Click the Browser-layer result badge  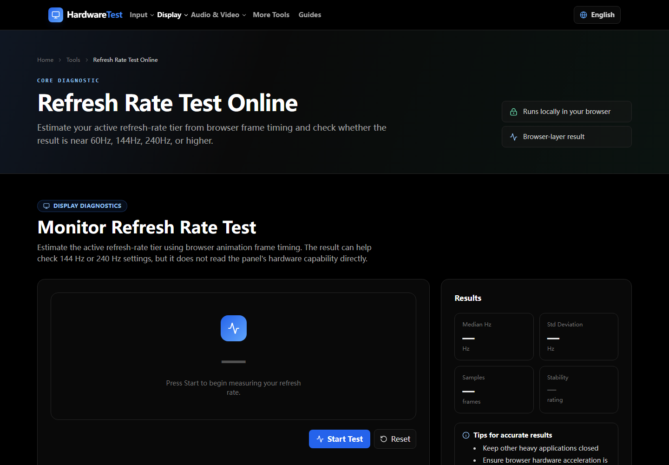[567, 137]
